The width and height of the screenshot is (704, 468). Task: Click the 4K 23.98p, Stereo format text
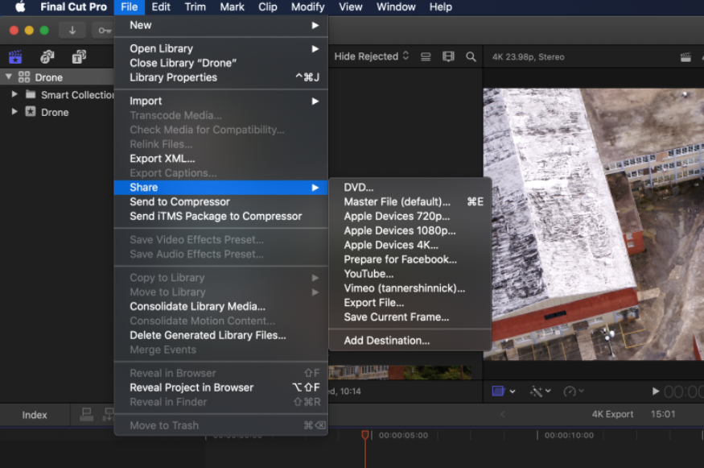[x=528, y=57]
